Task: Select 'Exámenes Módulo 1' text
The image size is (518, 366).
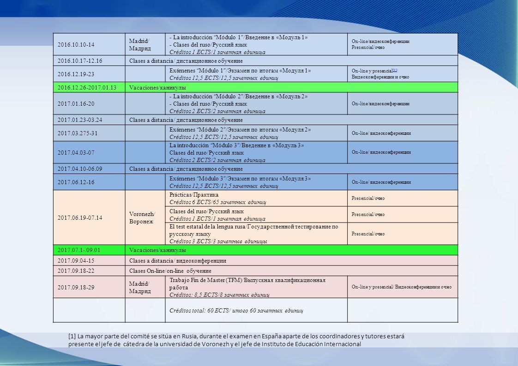Action: 240,70
